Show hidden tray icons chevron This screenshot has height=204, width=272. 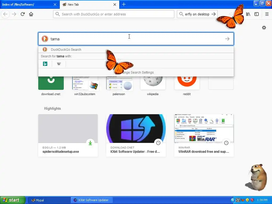pos(233,200)
